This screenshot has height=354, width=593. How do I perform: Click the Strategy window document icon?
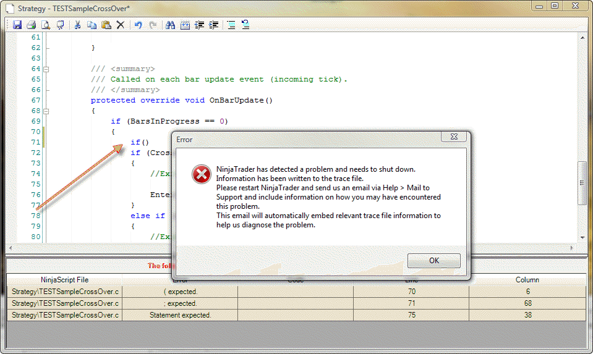tap(11, 8)
